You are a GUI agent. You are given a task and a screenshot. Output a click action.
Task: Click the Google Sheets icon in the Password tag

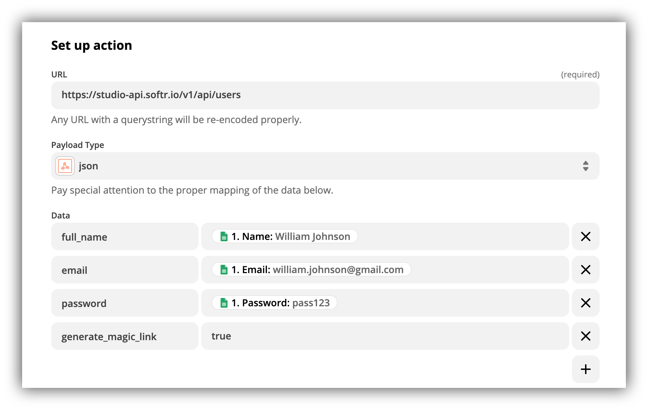click(223, 303)
